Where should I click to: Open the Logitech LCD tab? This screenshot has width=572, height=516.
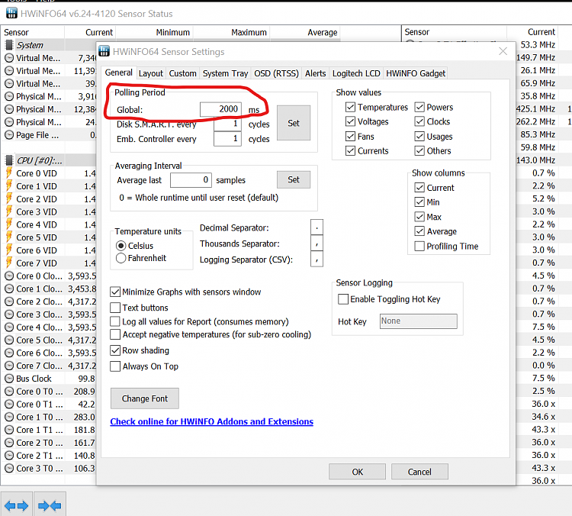click(356, 73)
